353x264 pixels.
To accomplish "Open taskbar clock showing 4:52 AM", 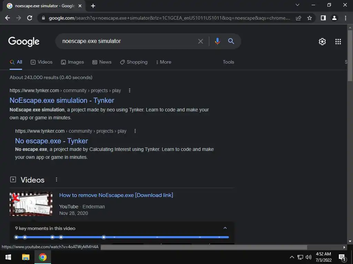I will [323, 257].
